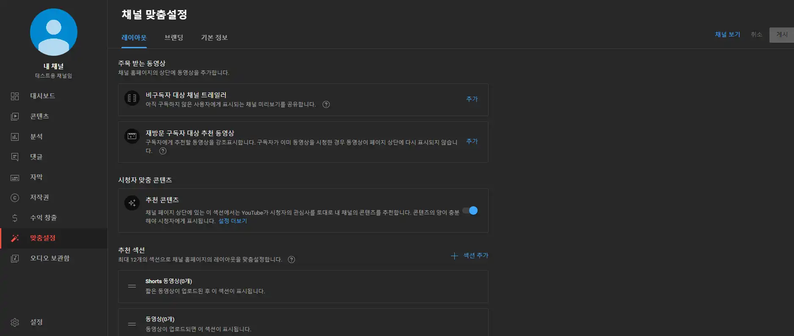Click the 시청자 맞춤 콘텐츠 heading
Image resolution: width=794 pixels, height=336 pixels.
tap(145, 180)
